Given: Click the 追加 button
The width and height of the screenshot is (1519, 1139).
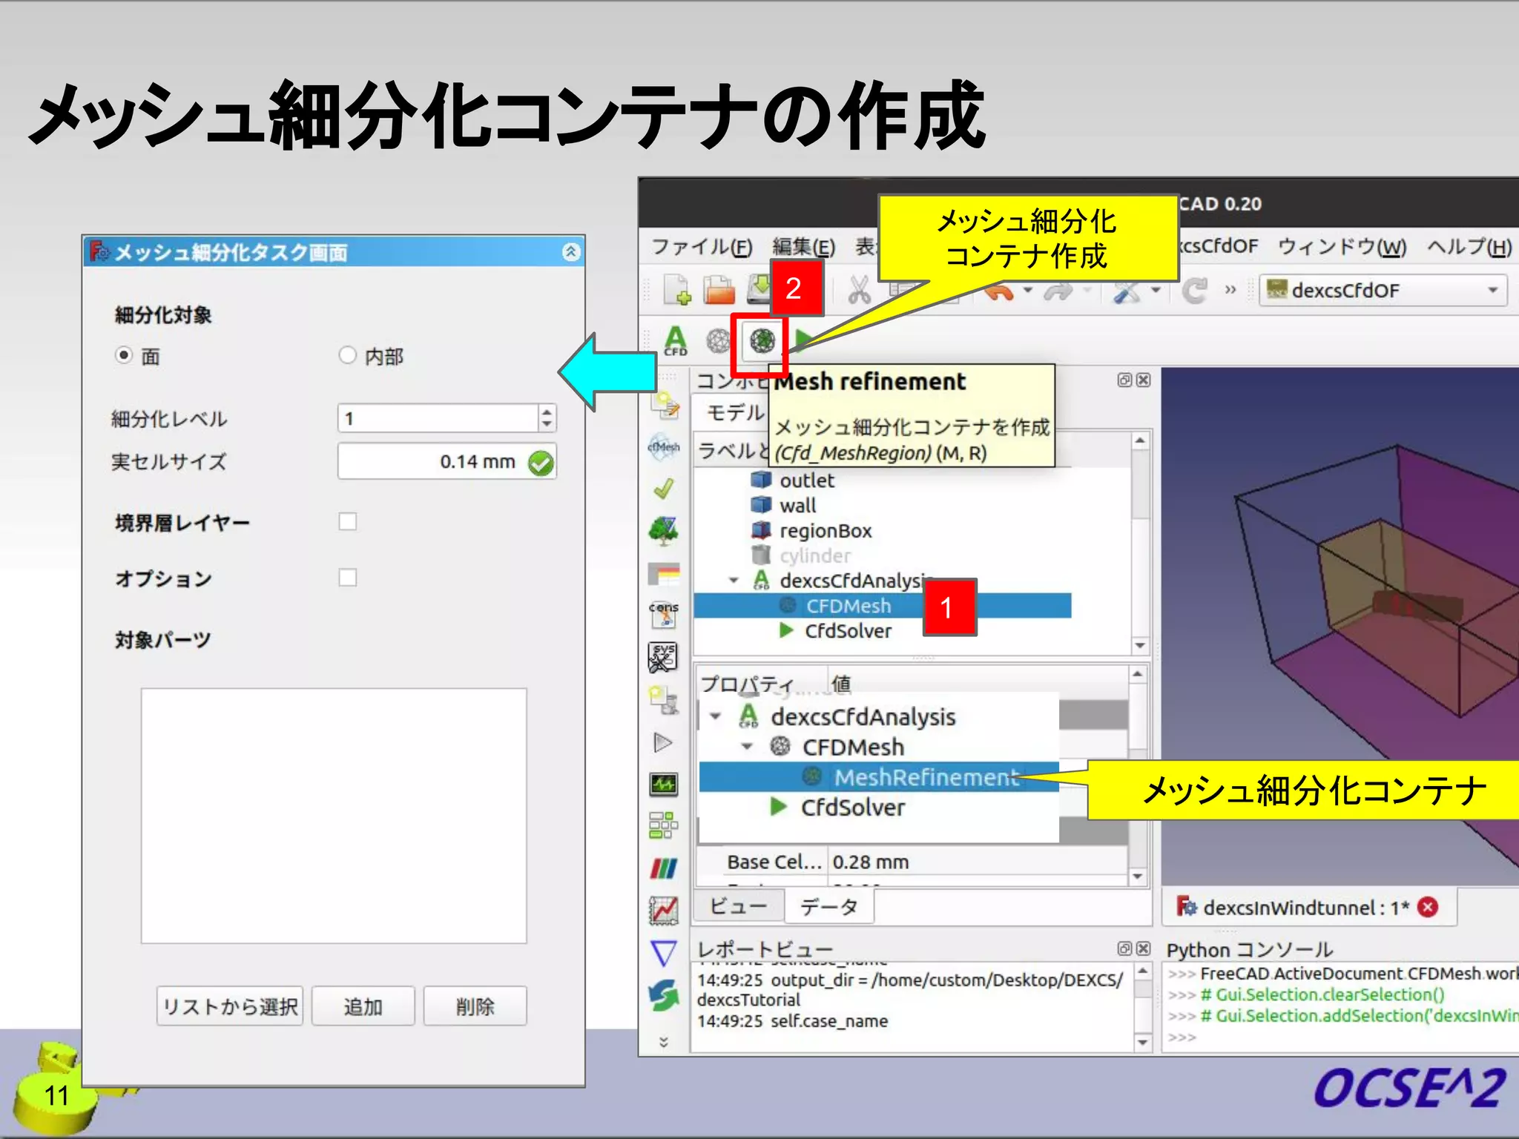Looking at the screenshot, I should pyautogui.click(x=363, y=1006).
